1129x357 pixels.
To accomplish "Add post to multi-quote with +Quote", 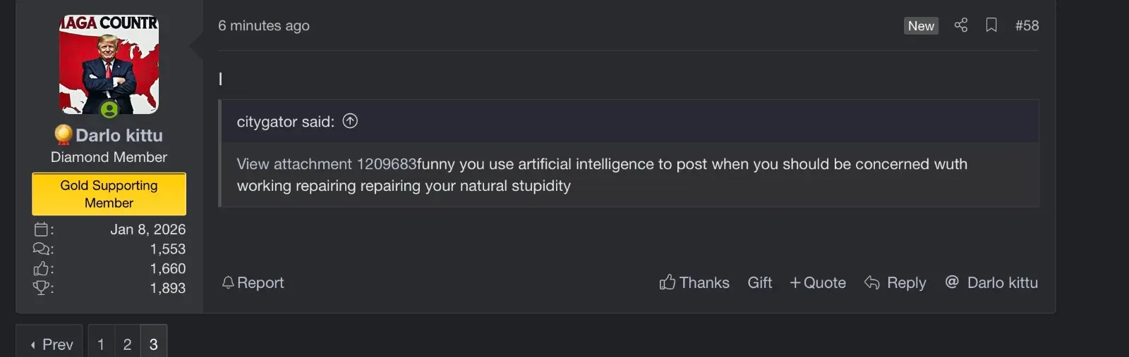I will (x=818, y=282).
